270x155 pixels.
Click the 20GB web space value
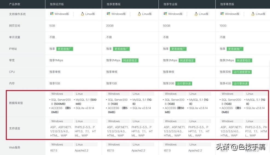click(x=110, y=26)
